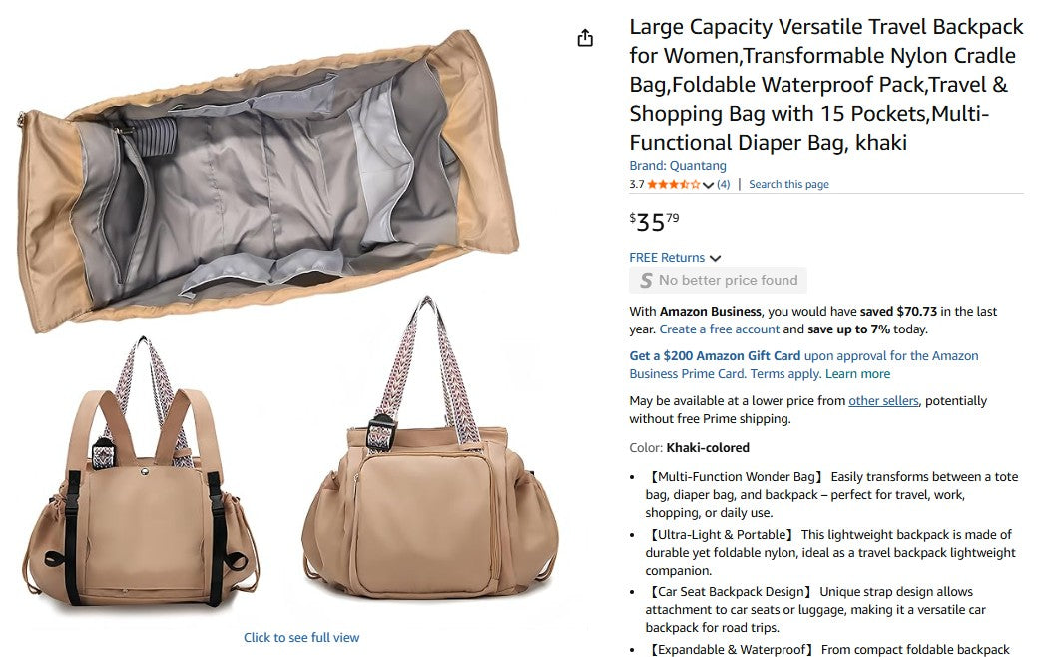Click the FREE Returns text
1044x657 pixels.
pyautogui.click(x=667, y=258)
